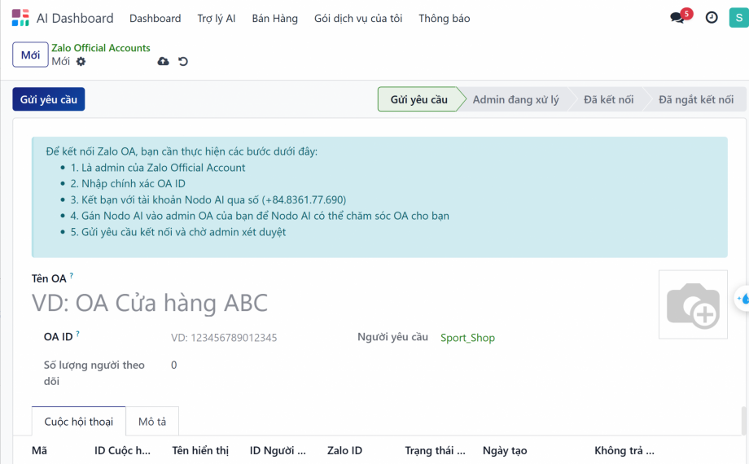Open the gear actions menu beside Mới
749x464 pixels.
click(81, 62)
